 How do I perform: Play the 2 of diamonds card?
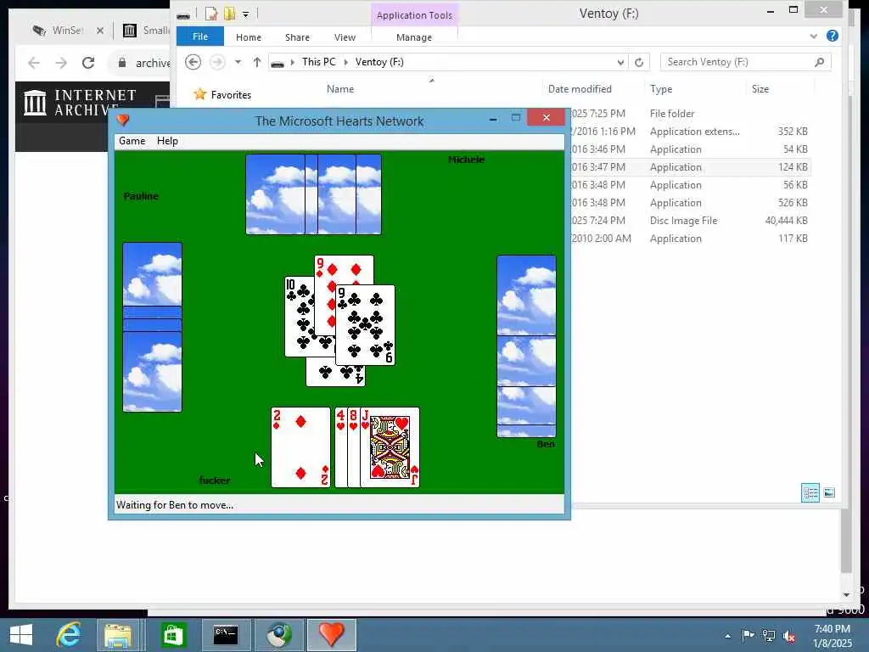pyautogui.click(x=300, y=447)
